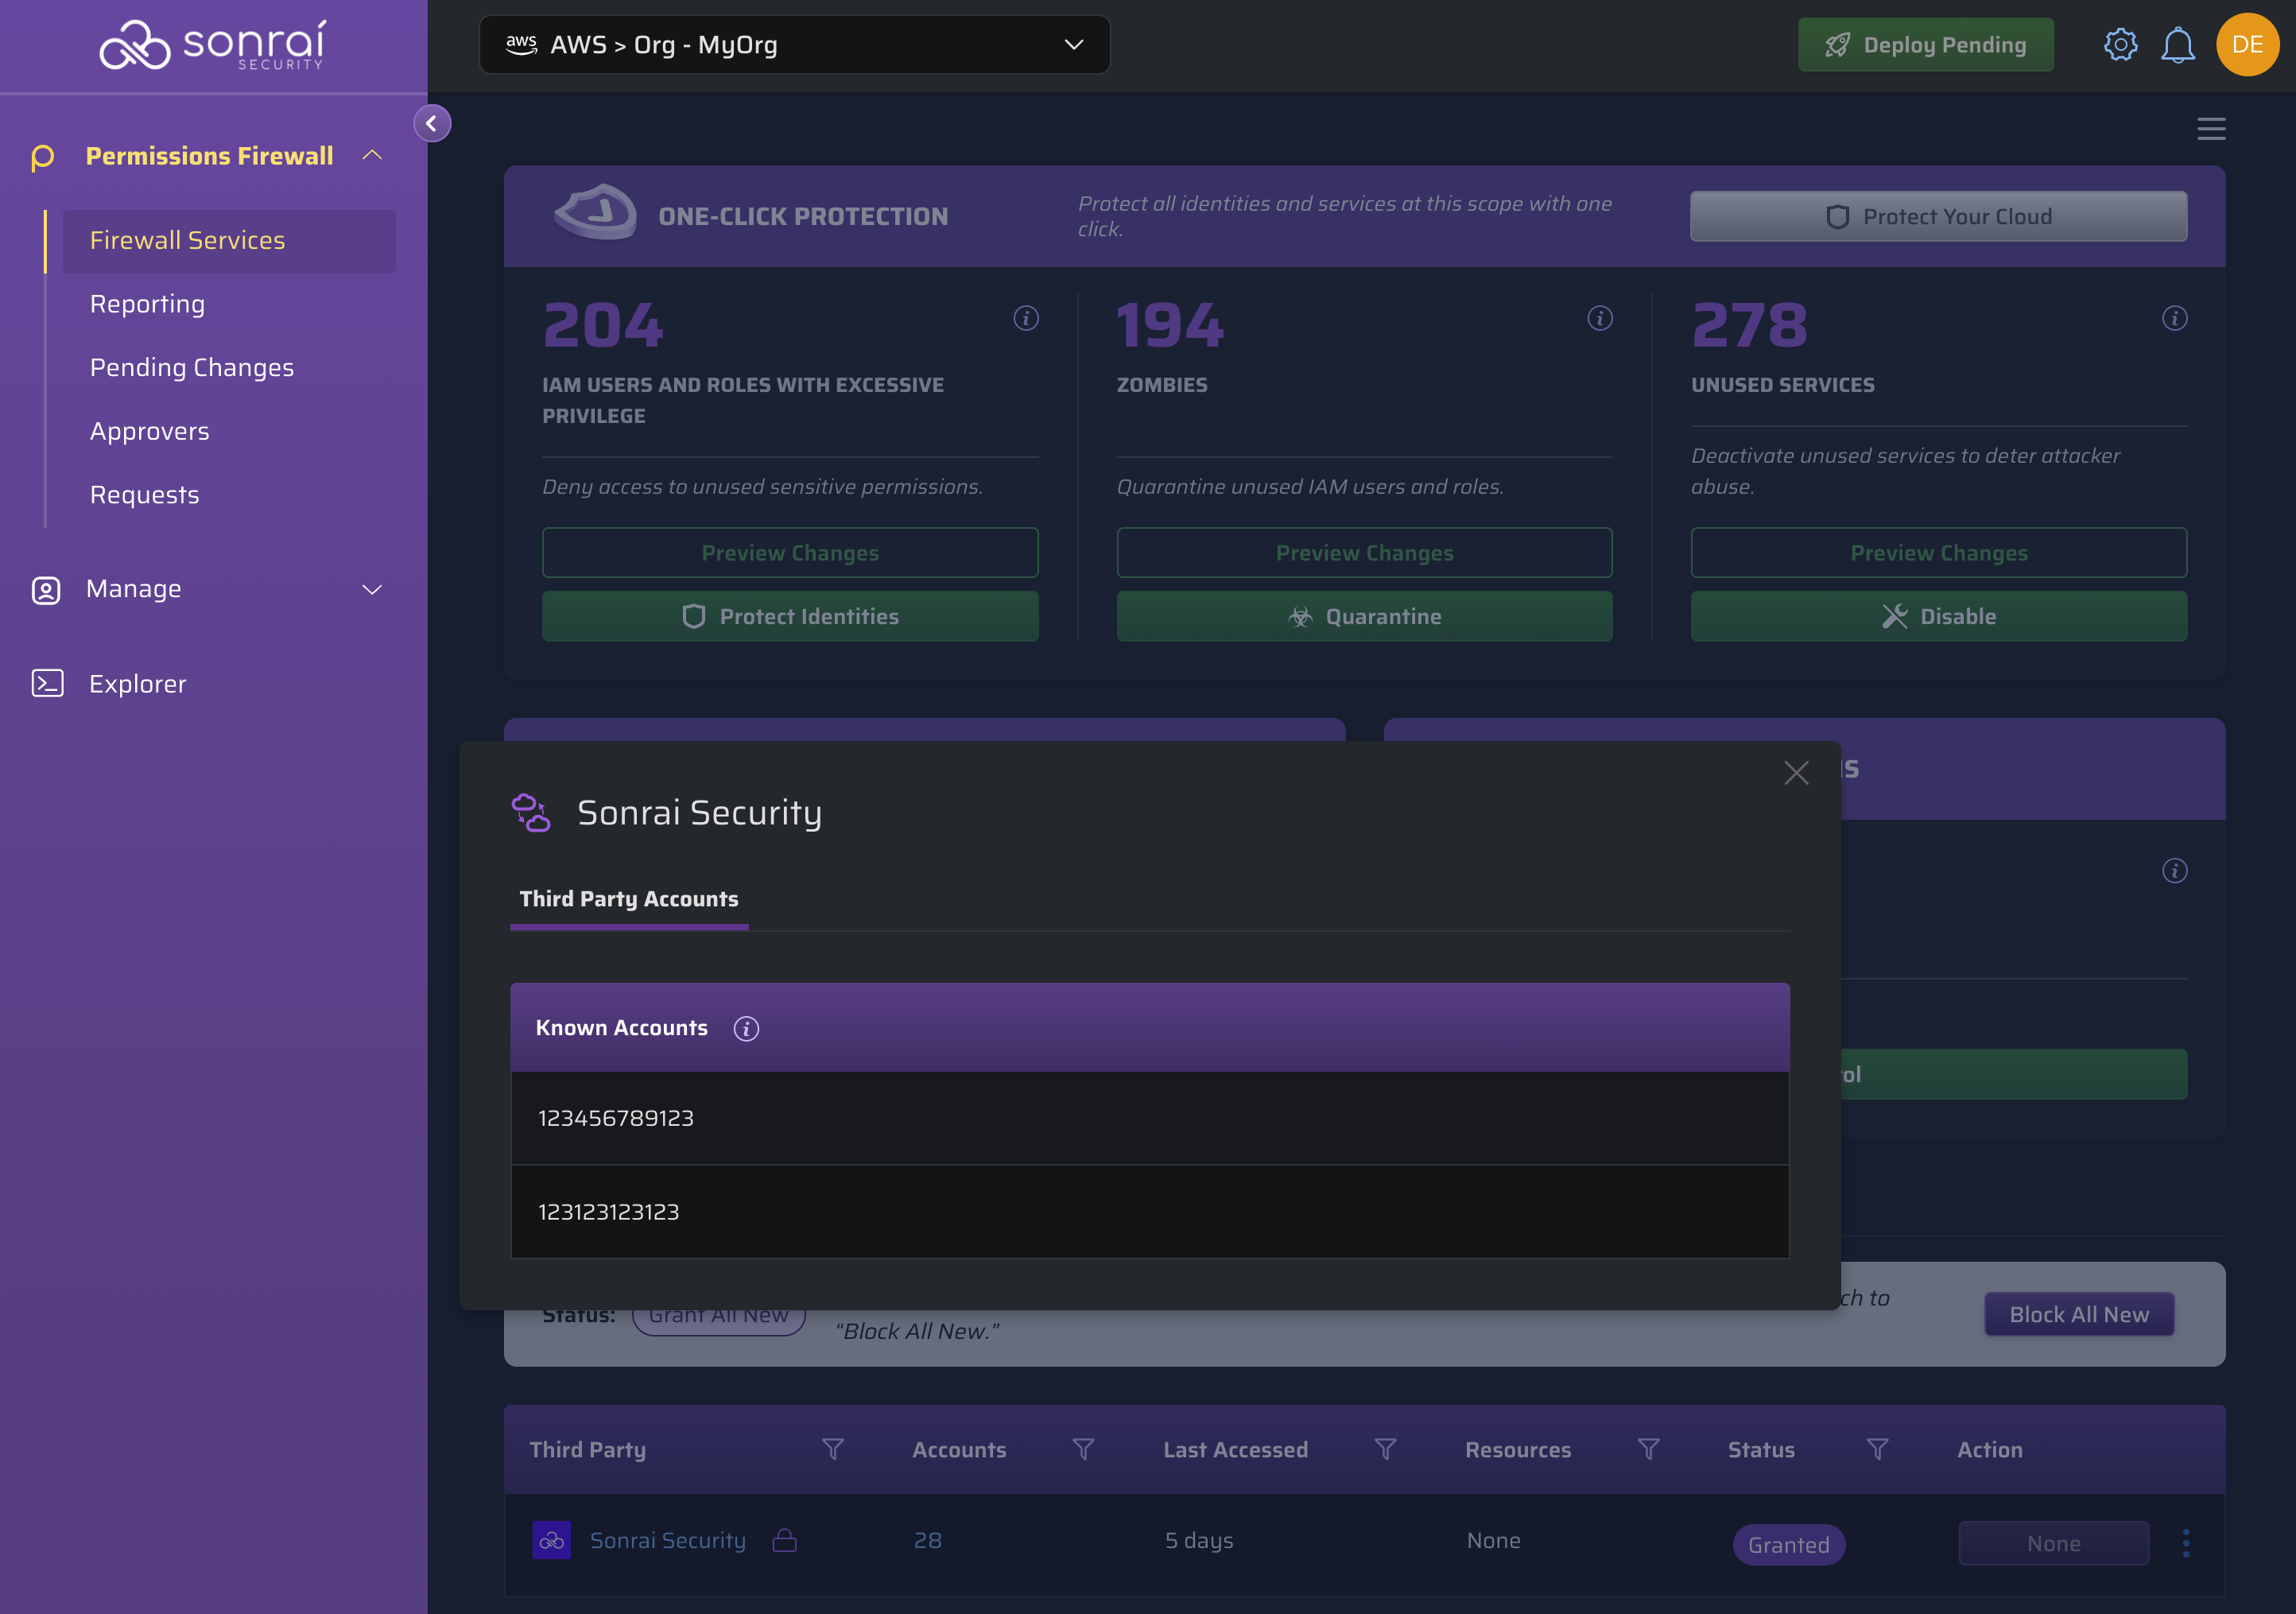Click the Explorer terminal icon
The image size is (2296, 1614).
click(x=47, y=684)
